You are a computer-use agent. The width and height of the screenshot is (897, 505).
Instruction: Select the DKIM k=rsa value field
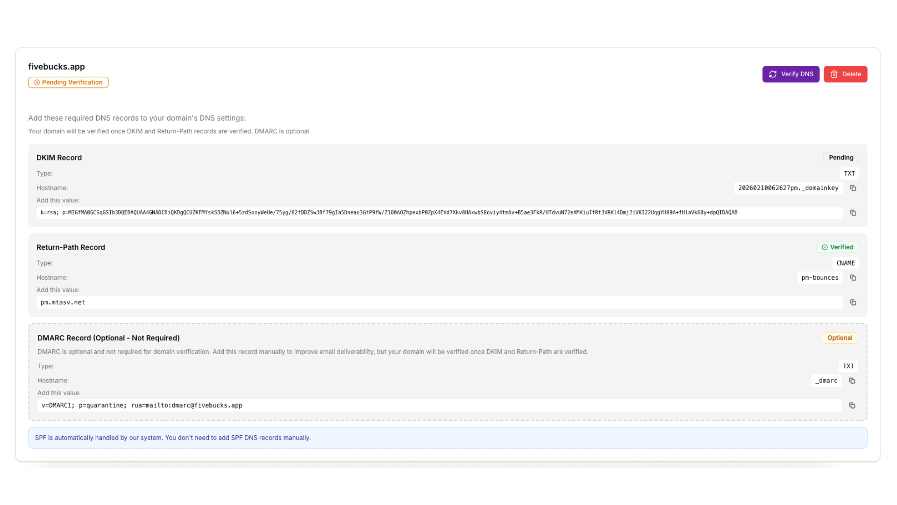pos(439,213)
